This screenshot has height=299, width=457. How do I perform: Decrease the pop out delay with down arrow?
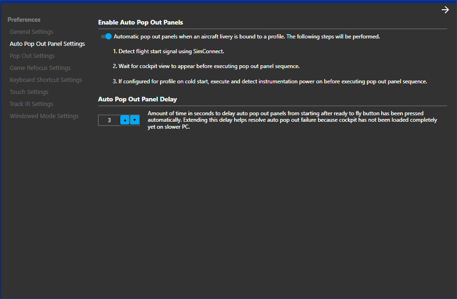click(x=134, y=120)
